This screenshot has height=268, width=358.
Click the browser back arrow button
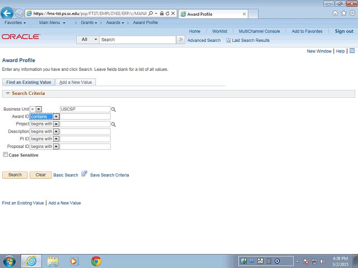pos(7,13)
